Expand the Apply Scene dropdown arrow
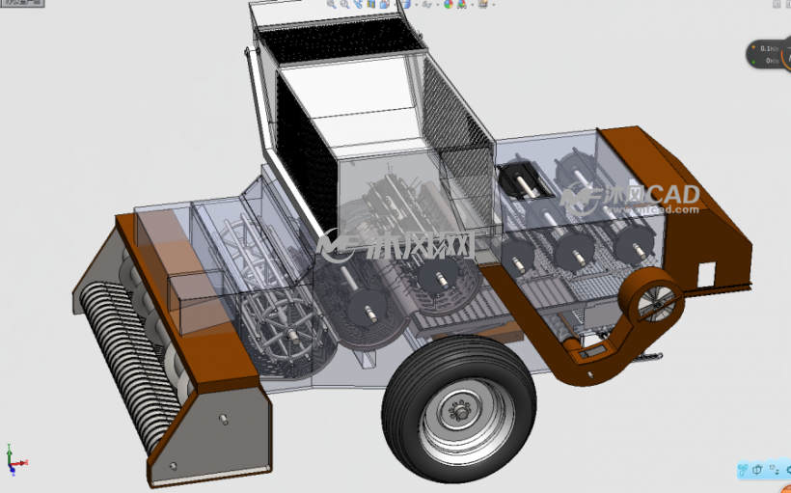The width and height of the screenshot is (791, 493). click(472, 5)
